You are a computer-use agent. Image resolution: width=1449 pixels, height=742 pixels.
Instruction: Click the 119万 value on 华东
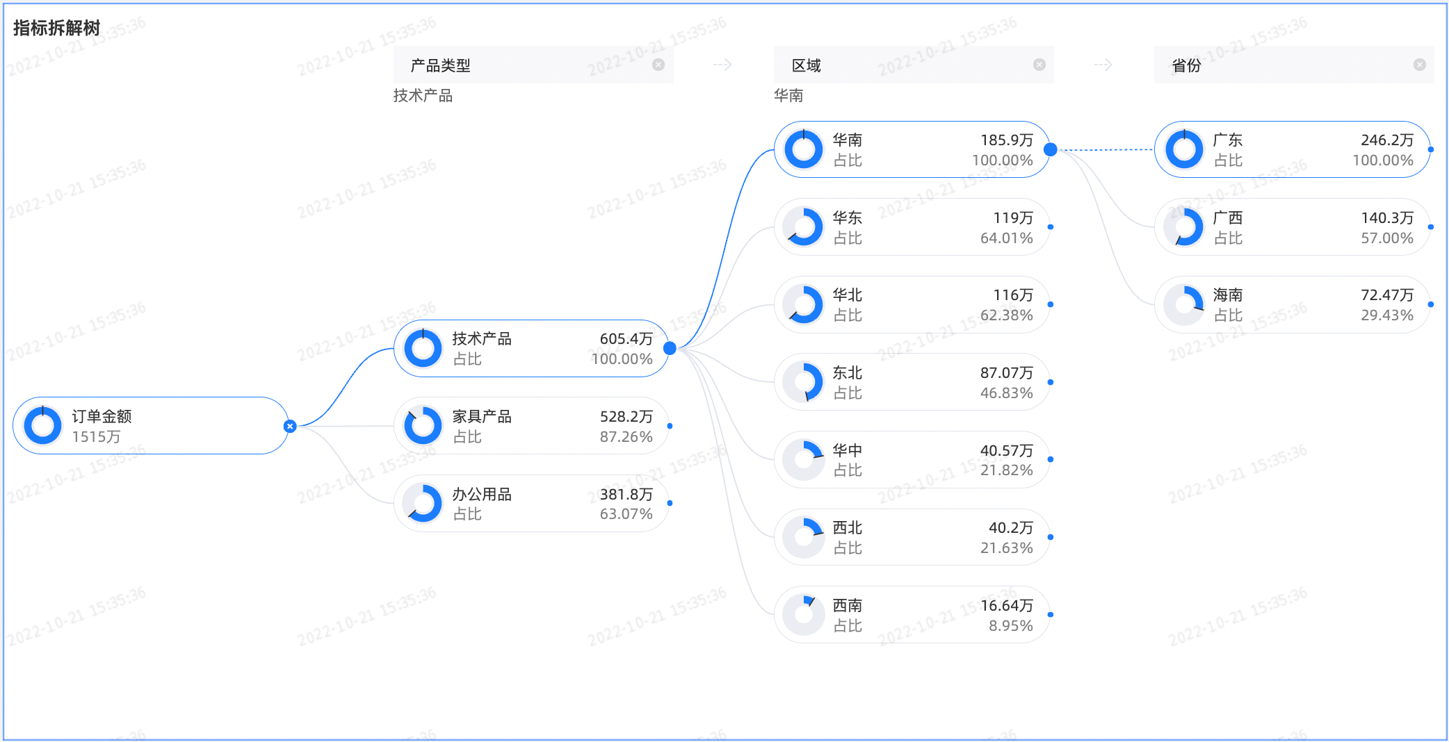1012,217
